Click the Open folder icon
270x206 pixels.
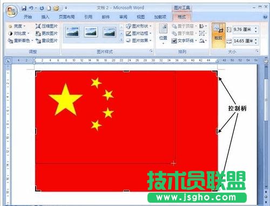[x=56, y=8]
